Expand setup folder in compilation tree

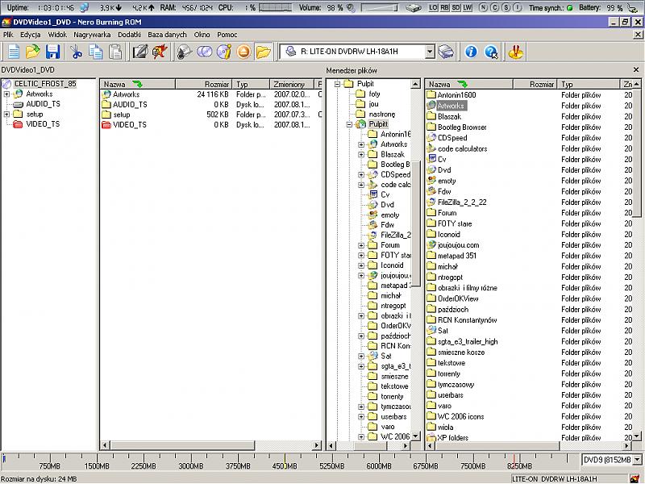coord(6,114)
